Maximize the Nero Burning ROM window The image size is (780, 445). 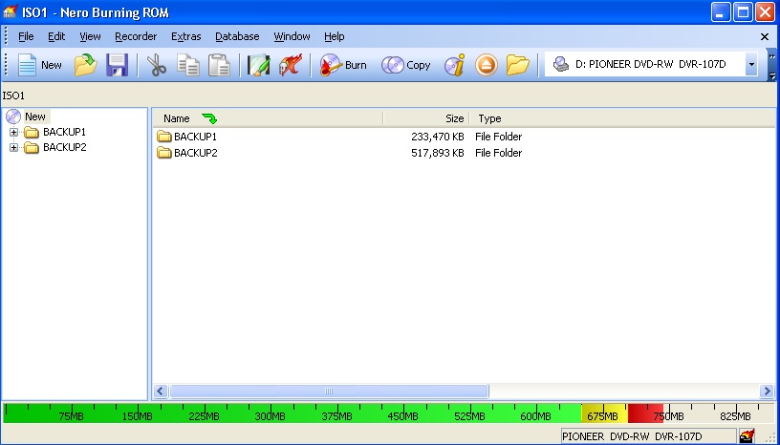point(743,11)
